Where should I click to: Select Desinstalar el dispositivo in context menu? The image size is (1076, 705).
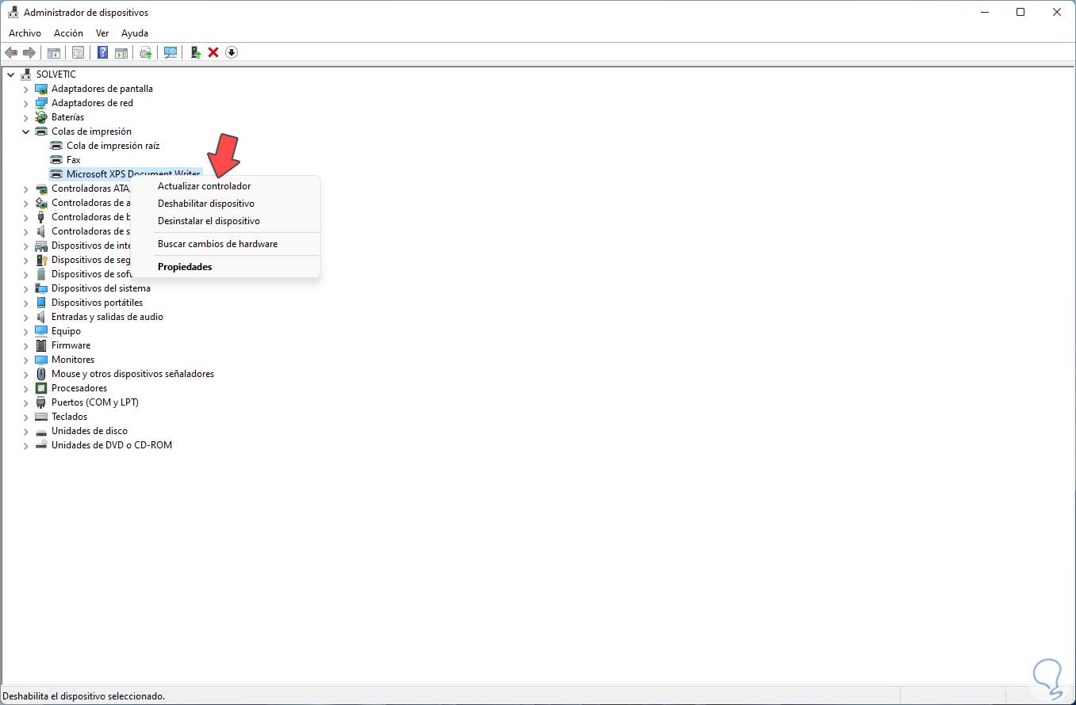(226, 221)
